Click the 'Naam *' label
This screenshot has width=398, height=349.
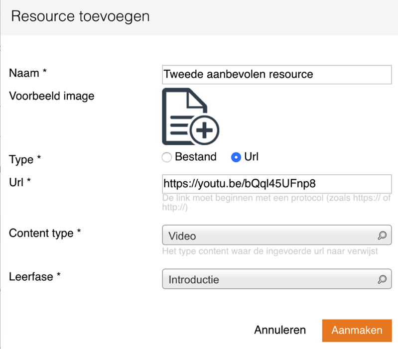pyautogui.click(x=28, y=73)
